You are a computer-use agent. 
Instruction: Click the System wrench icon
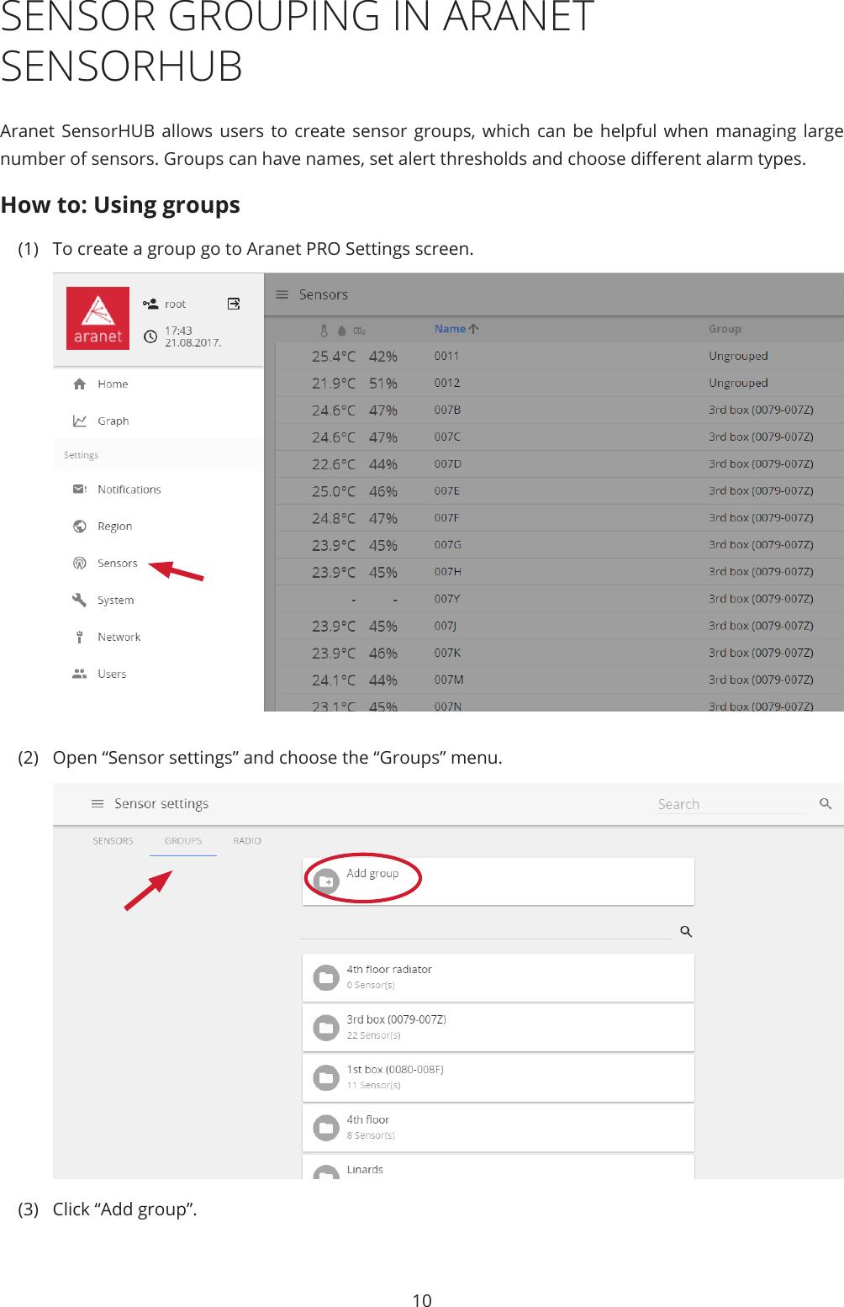pyautogui.click(x=80, y=600)
